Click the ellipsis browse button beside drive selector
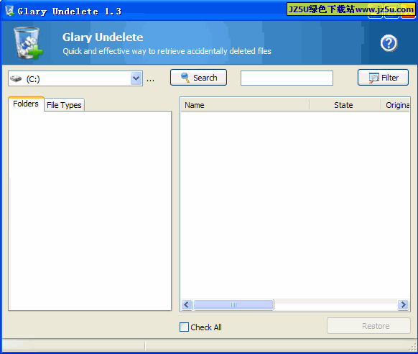This screenshot has width=418, height=354. 150,80
